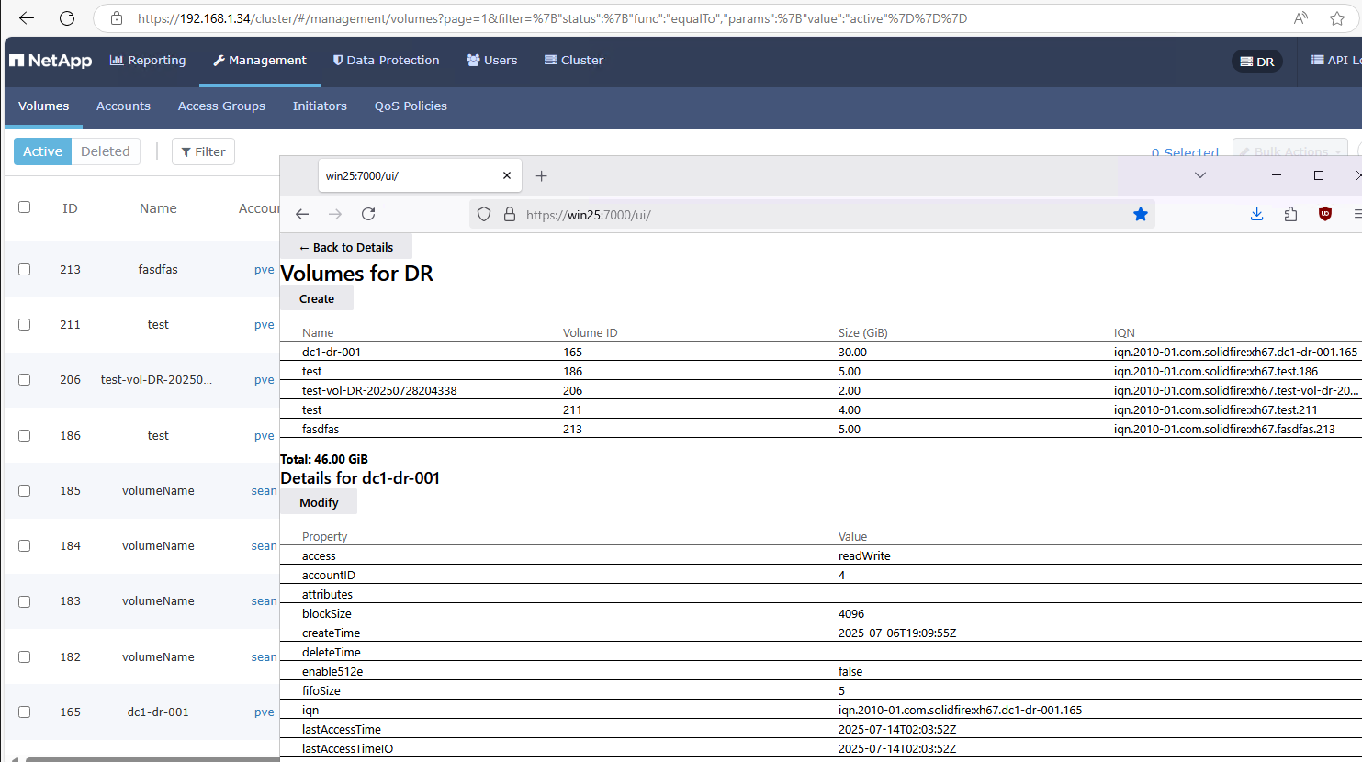Click the Back to Details button
The width and height of the screenshot is (1362, 762).
tap(346, 247)
